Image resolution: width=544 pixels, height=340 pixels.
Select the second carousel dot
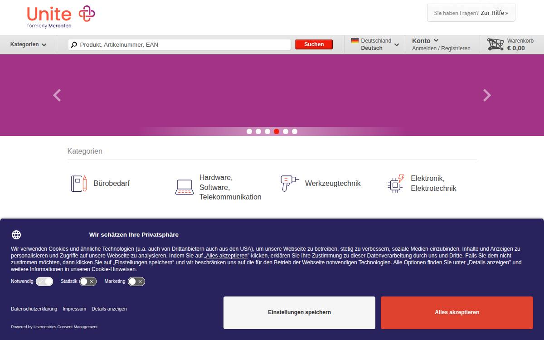pos(258,131)
